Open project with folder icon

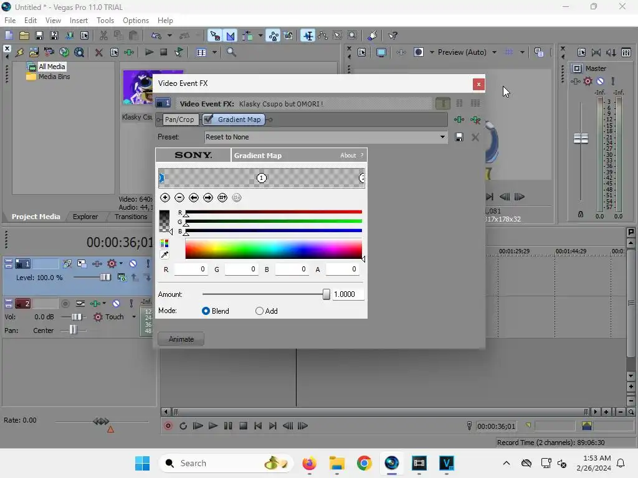[x=24, y=35]
